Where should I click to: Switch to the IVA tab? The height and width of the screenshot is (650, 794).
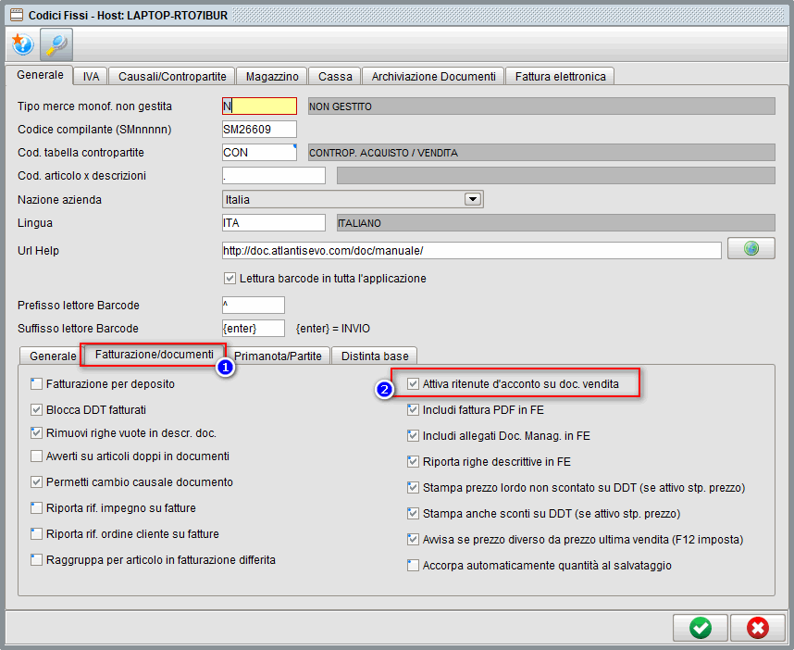[91, 76]
